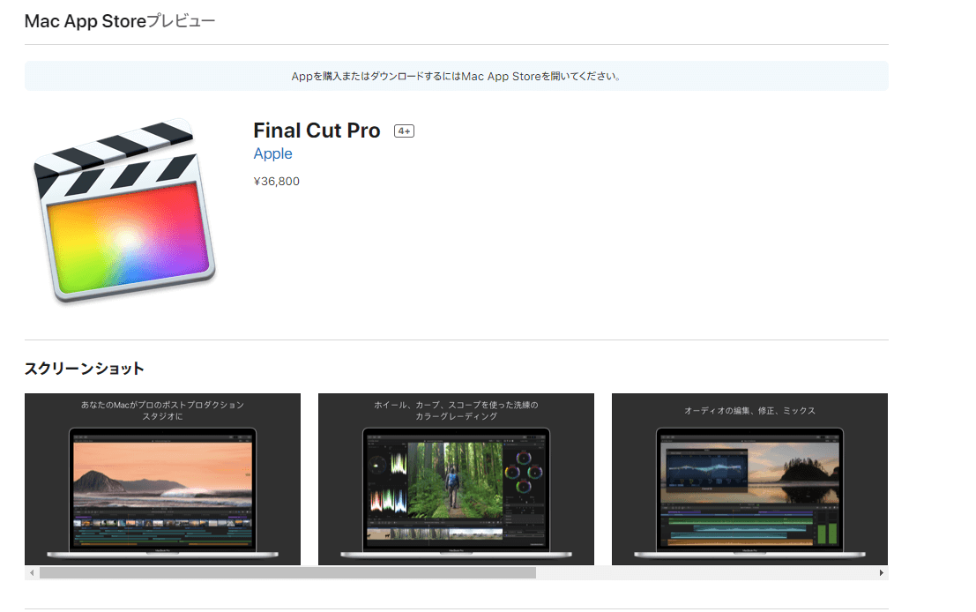The image size is (976, 612).
Task: Select the ¥36,800 price text
Action: pos(276,181)
